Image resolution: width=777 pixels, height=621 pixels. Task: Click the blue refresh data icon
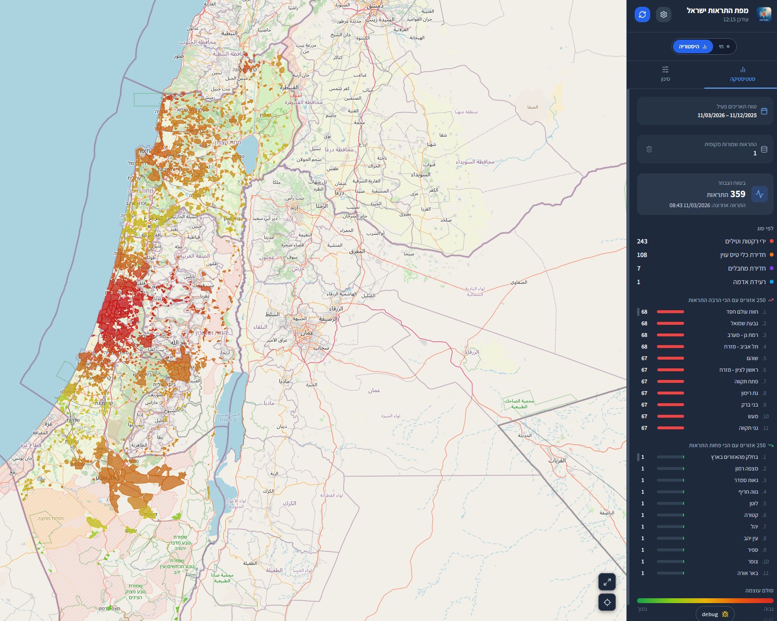[x=642, y=15]
